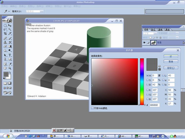Click the vertical hue slider in color picker
This screenshot has height=139, width=185.
click(142, 82)
